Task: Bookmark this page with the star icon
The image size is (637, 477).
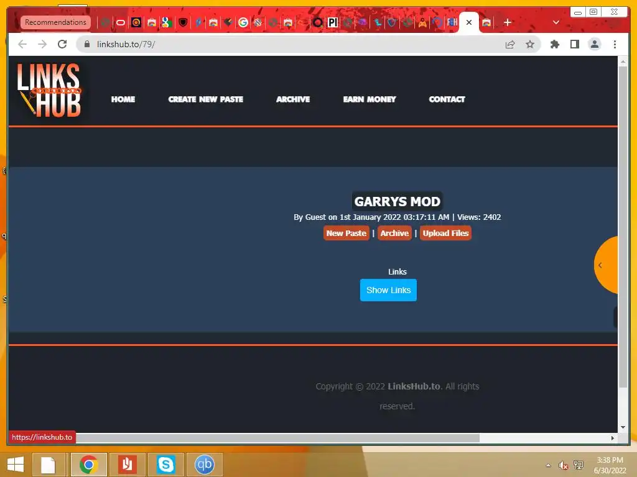Action: click(530, 44)
